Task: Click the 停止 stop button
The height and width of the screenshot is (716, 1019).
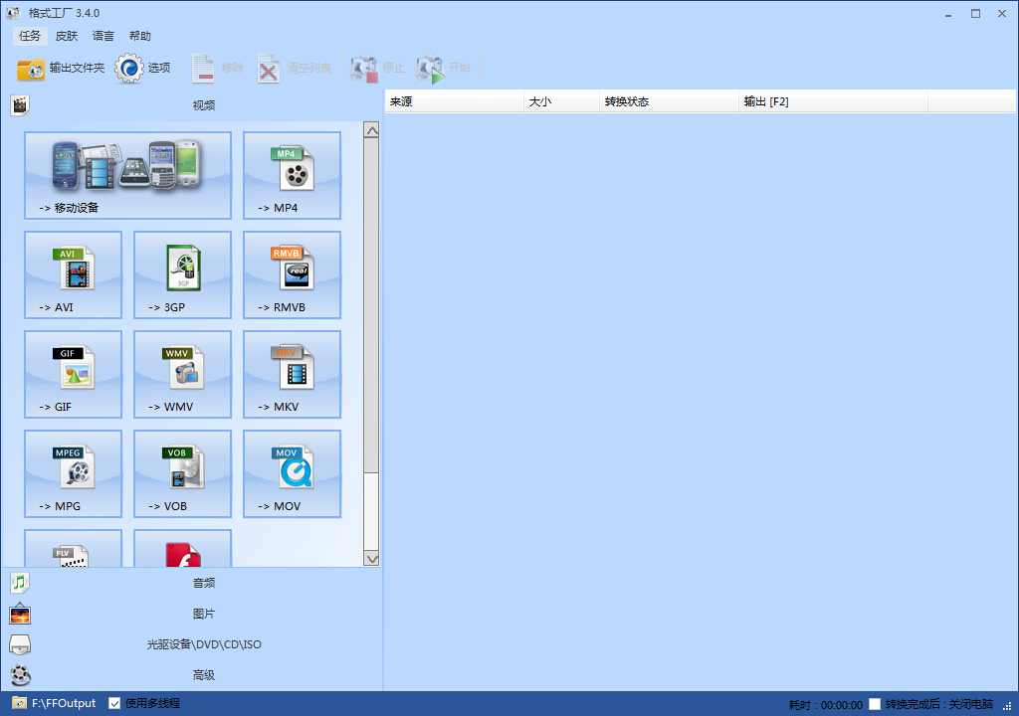Action: click(377, 68)
